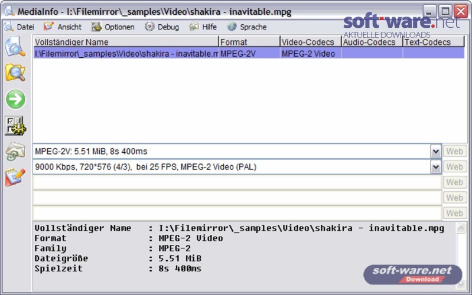Click the fifth Web button
The image size is (472, 295).
pyautogui.click(x=454, y=213)
